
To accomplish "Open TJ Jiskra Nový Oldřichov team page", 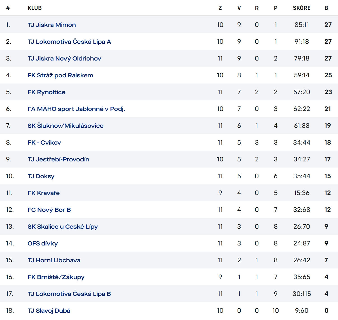I will 64,59.
